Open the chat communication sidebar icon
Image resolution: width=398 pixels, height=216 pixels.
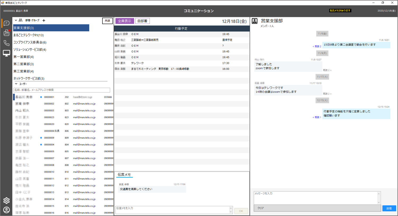[6, 24]
